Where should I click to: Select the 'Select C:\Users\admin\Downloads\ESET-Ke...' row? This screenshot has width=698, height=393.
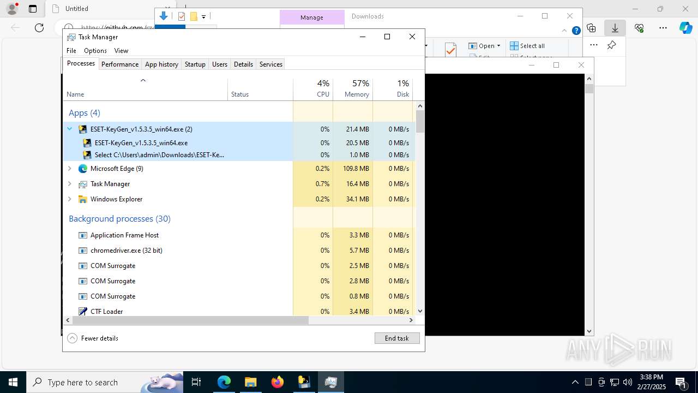click(239, 155)
